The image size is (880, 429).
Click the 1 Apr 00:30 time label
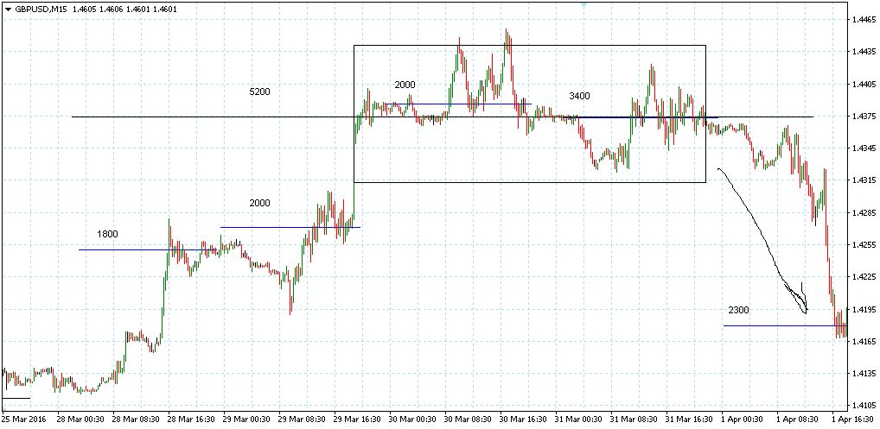click(x=743, y=419)
